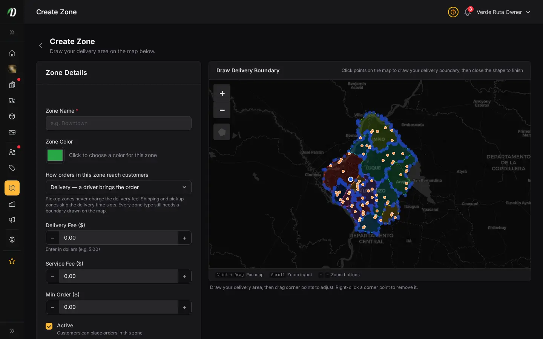Click the Atyrá label on the map

click(462, 172)
